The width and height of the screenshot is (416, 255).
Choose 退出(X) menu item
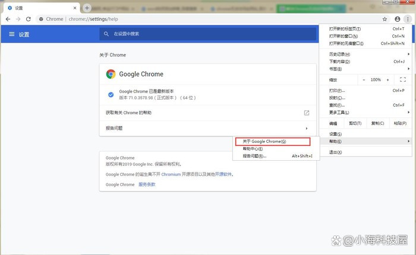coord(366,152)
